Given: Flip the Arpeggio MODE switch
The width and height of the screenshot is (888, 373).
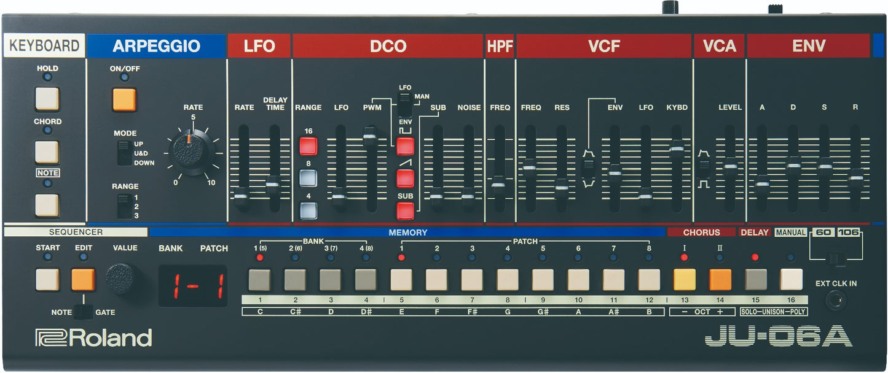Looking at the screenshot, I should pyautogui.click(x=124, y=153).
